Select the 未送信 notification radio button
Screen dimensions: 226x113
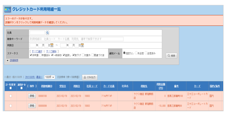pos(136,53)
